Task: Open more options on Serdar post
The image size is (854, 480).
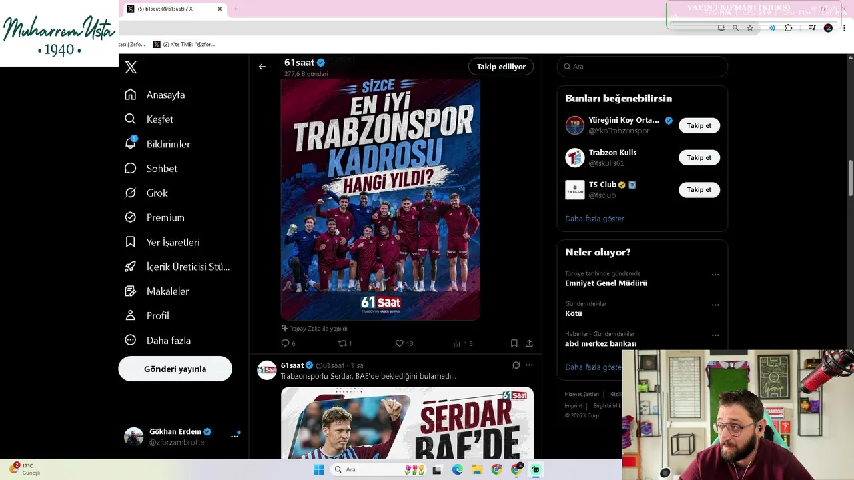Action: pyautogui.click(x=530, y=365)
